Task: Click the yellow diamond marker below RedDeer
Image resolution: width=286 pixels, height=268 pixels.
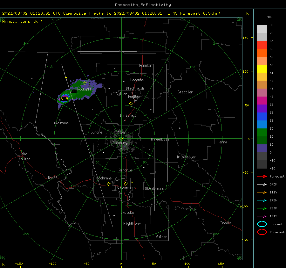Action: (131, 104)
